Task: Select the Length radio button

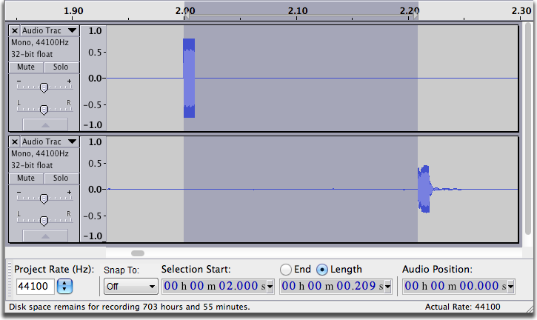Action: click(x=322, y=270)
